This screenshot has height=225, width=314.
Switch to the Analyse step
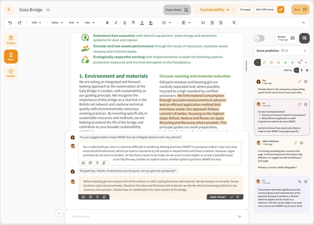tap(11, 40)
